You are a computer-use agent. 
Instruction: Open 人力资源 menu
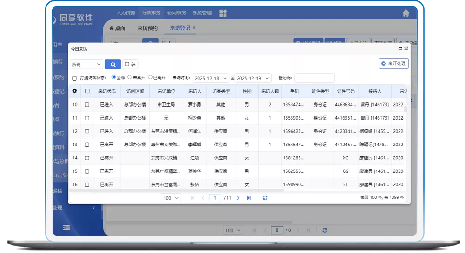point(126,13)
